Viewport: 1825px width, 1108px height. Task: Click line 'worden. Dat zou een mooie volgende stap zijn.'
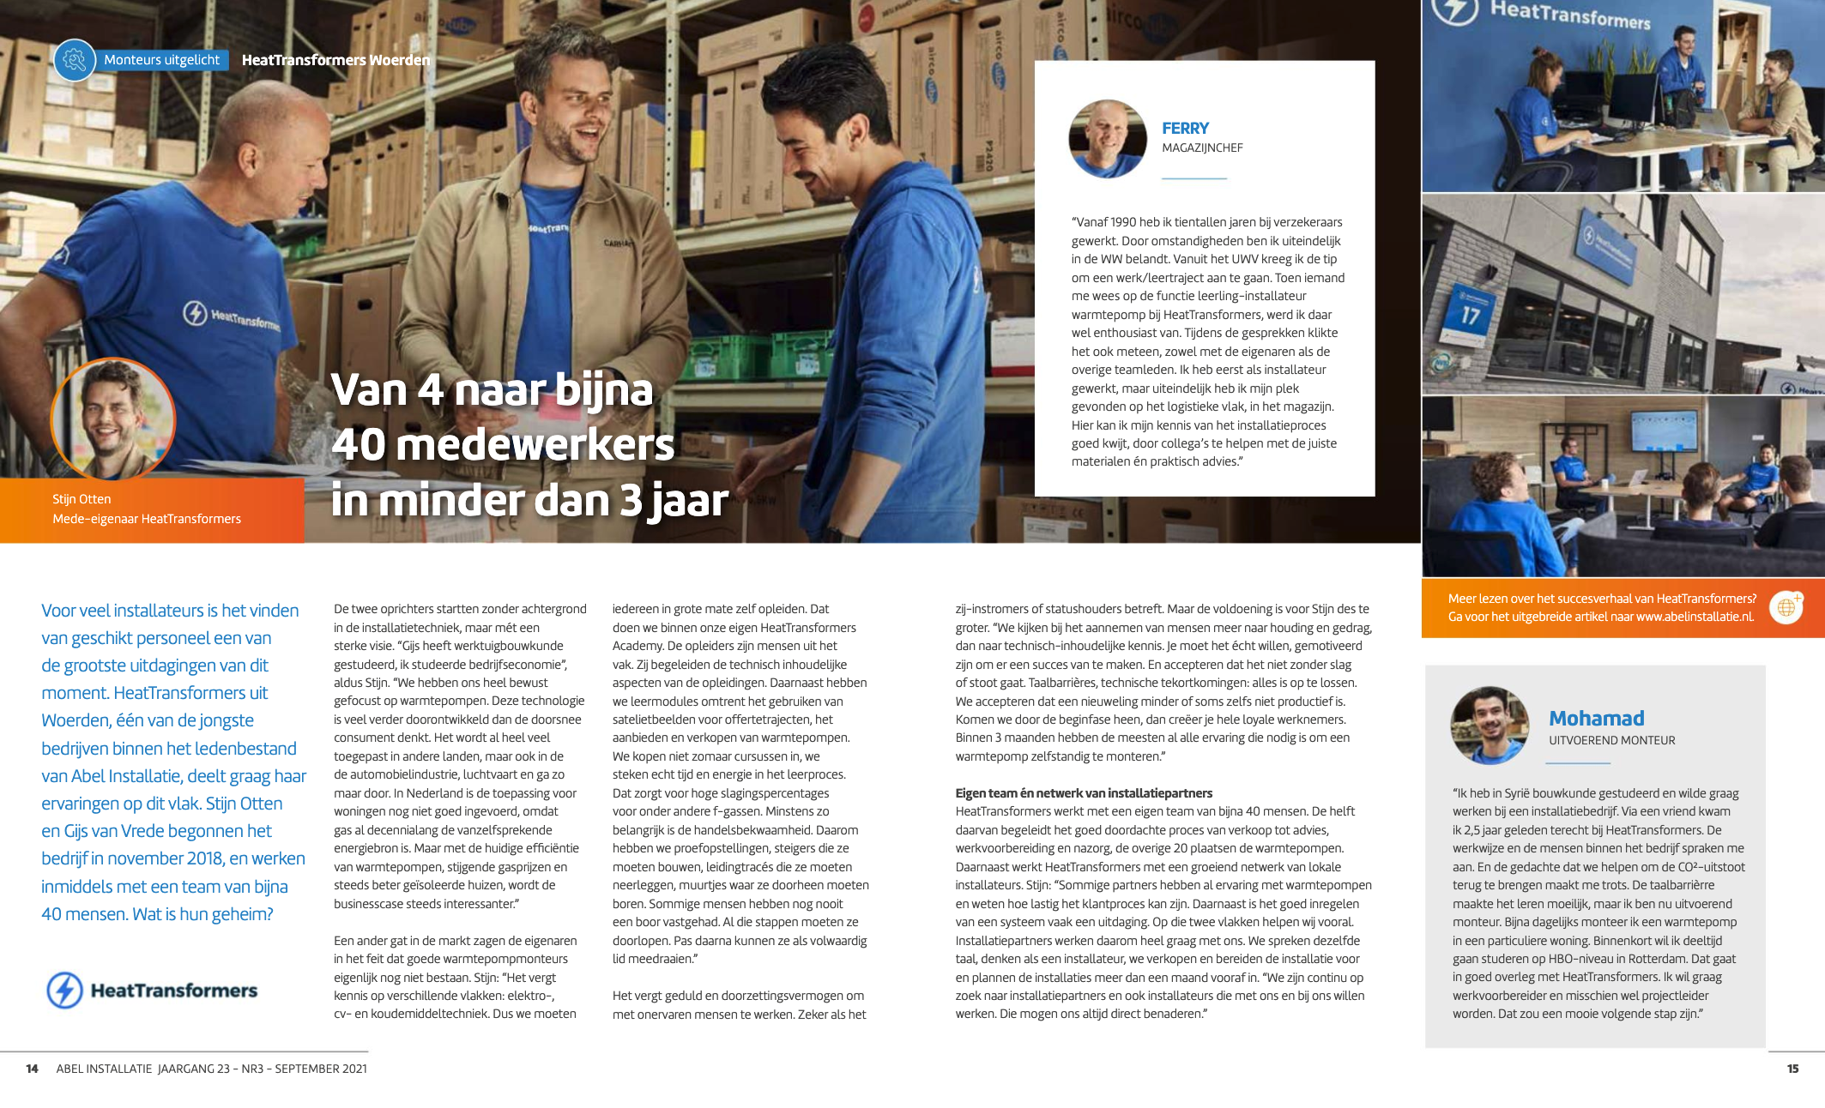pyautogui.click(x=1577, y=1014)
